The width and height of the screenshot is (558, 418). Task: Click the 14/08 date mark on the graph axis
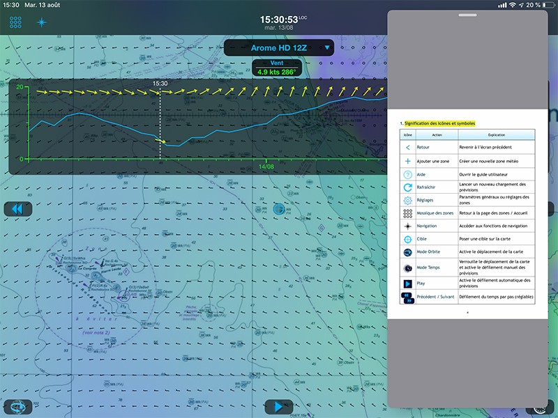point(267,167)
